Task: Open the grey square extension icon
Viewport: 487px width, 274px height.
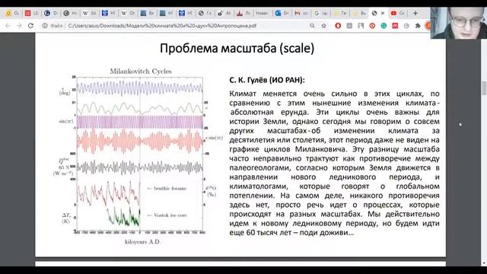Action: pyautogui.click(x=349, y=26)
